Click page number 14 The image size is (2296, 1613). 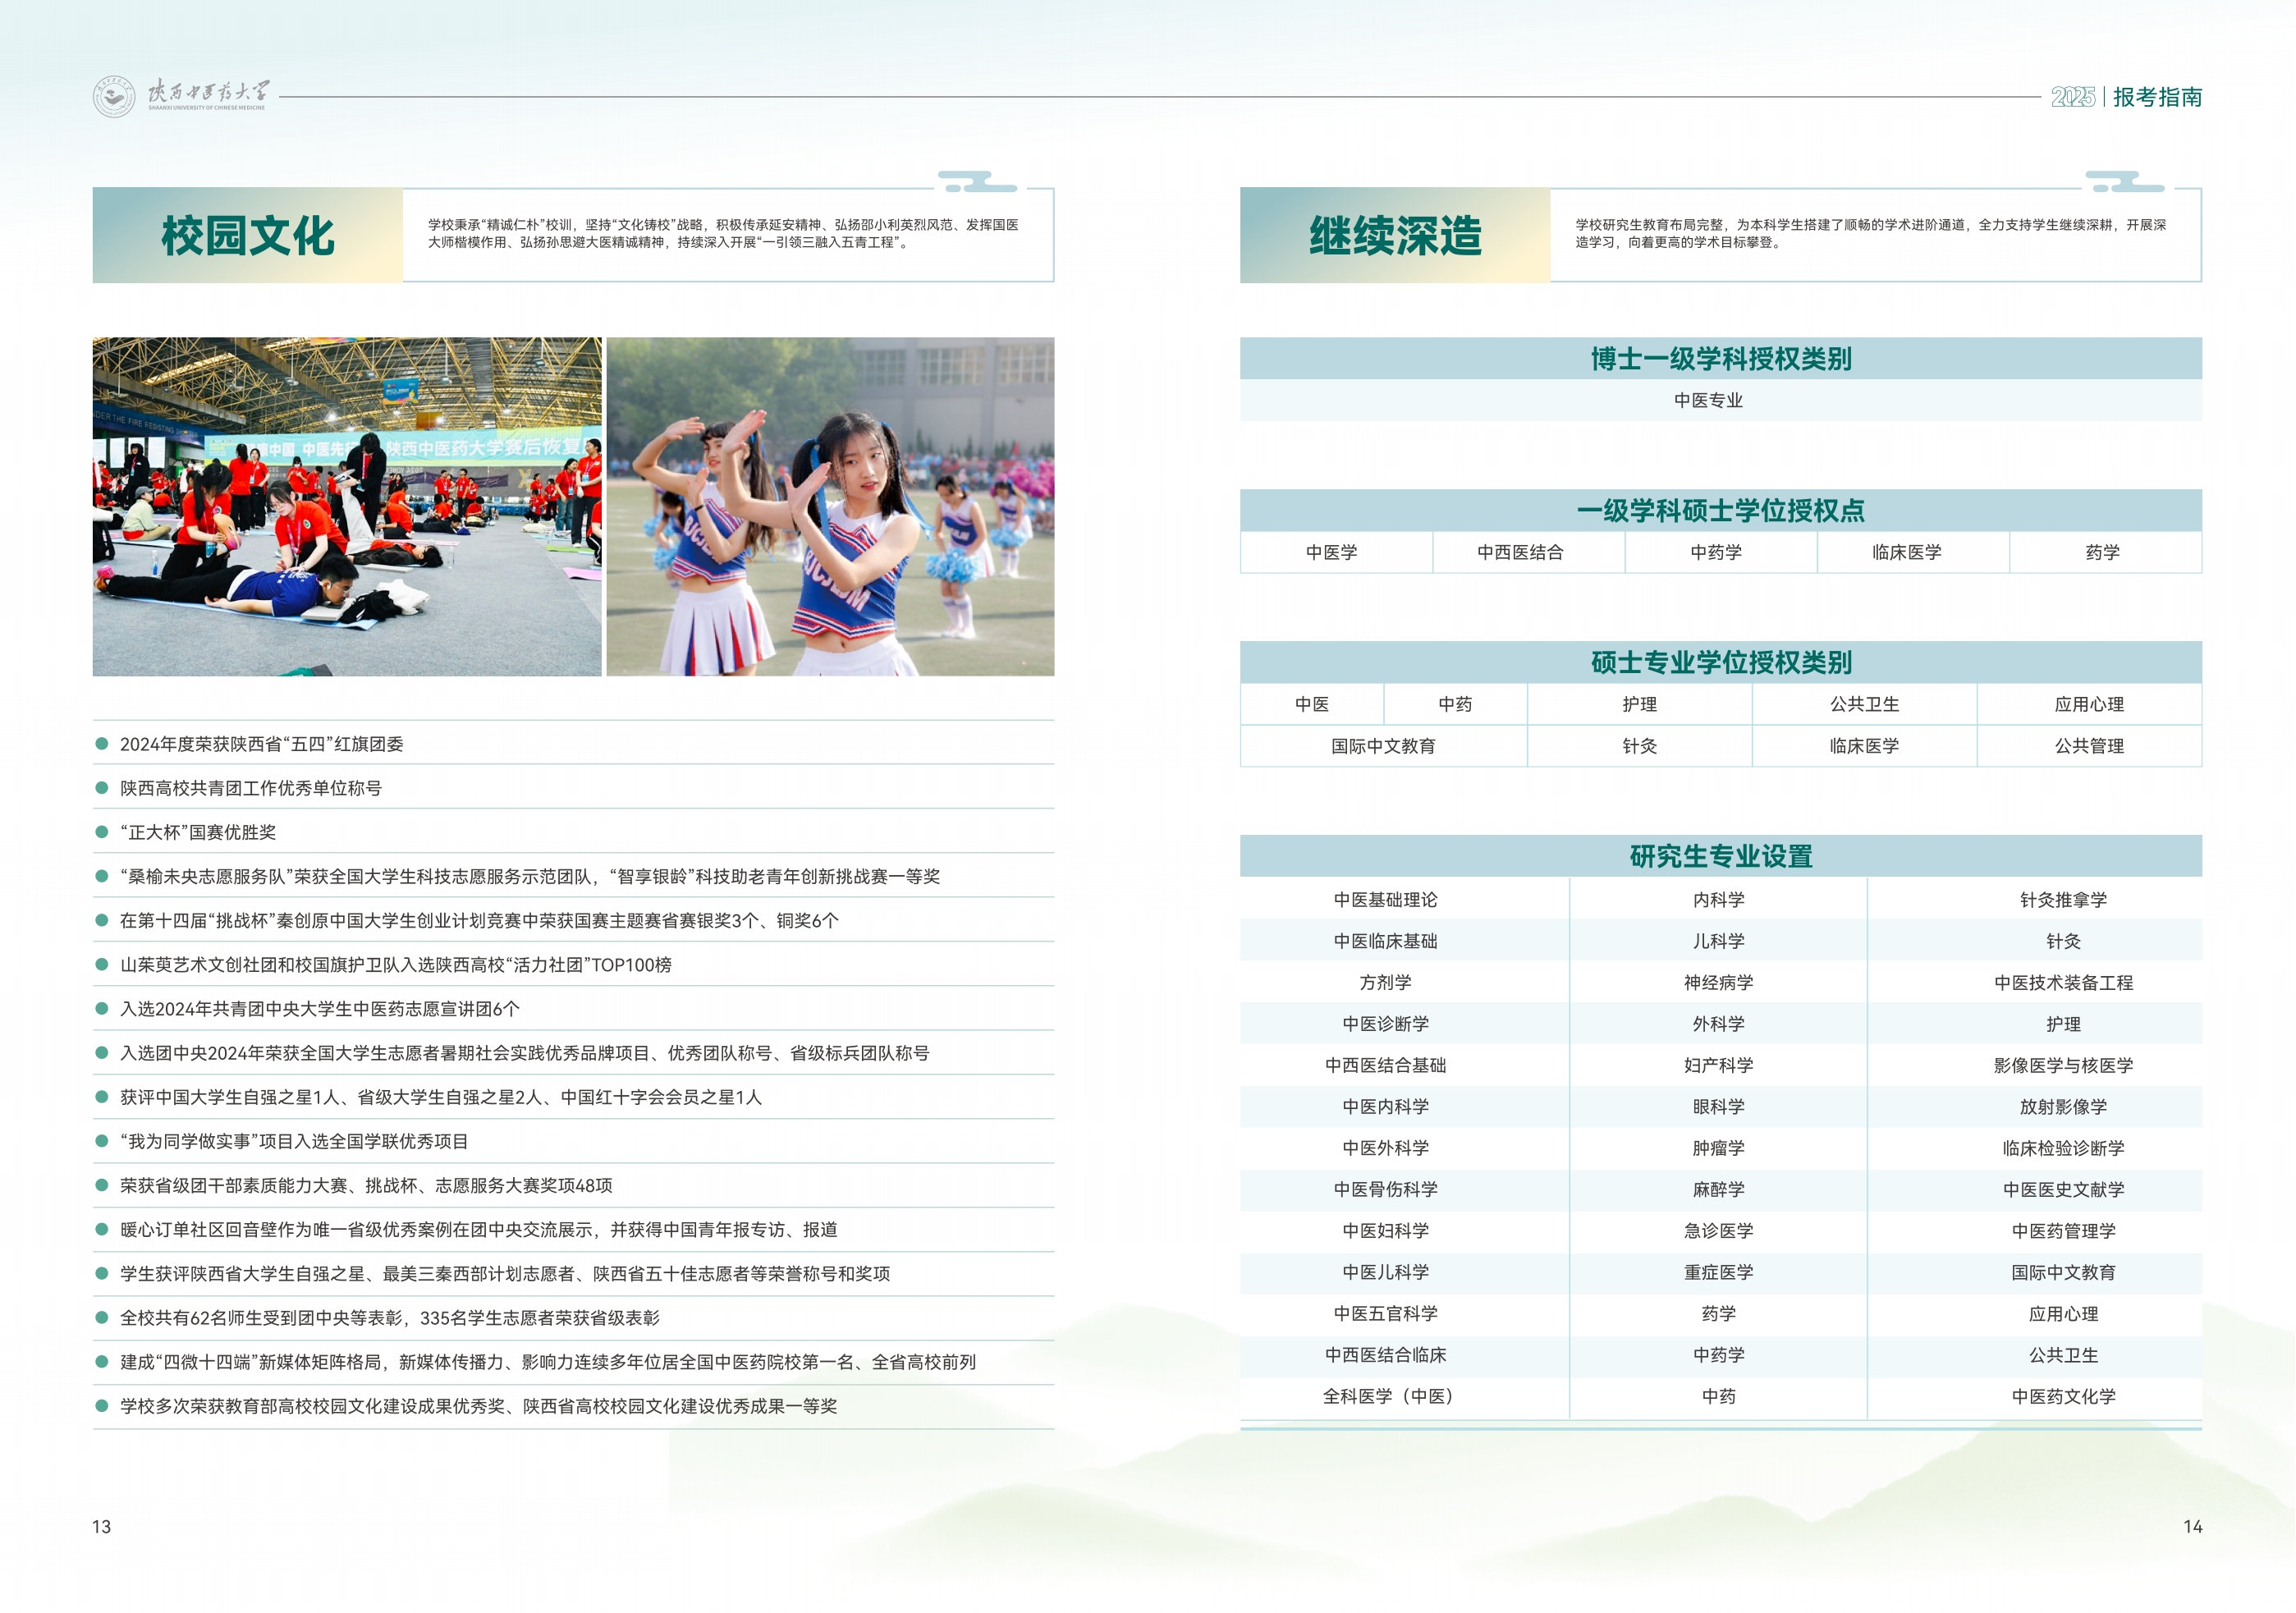pos(2192,1526)
